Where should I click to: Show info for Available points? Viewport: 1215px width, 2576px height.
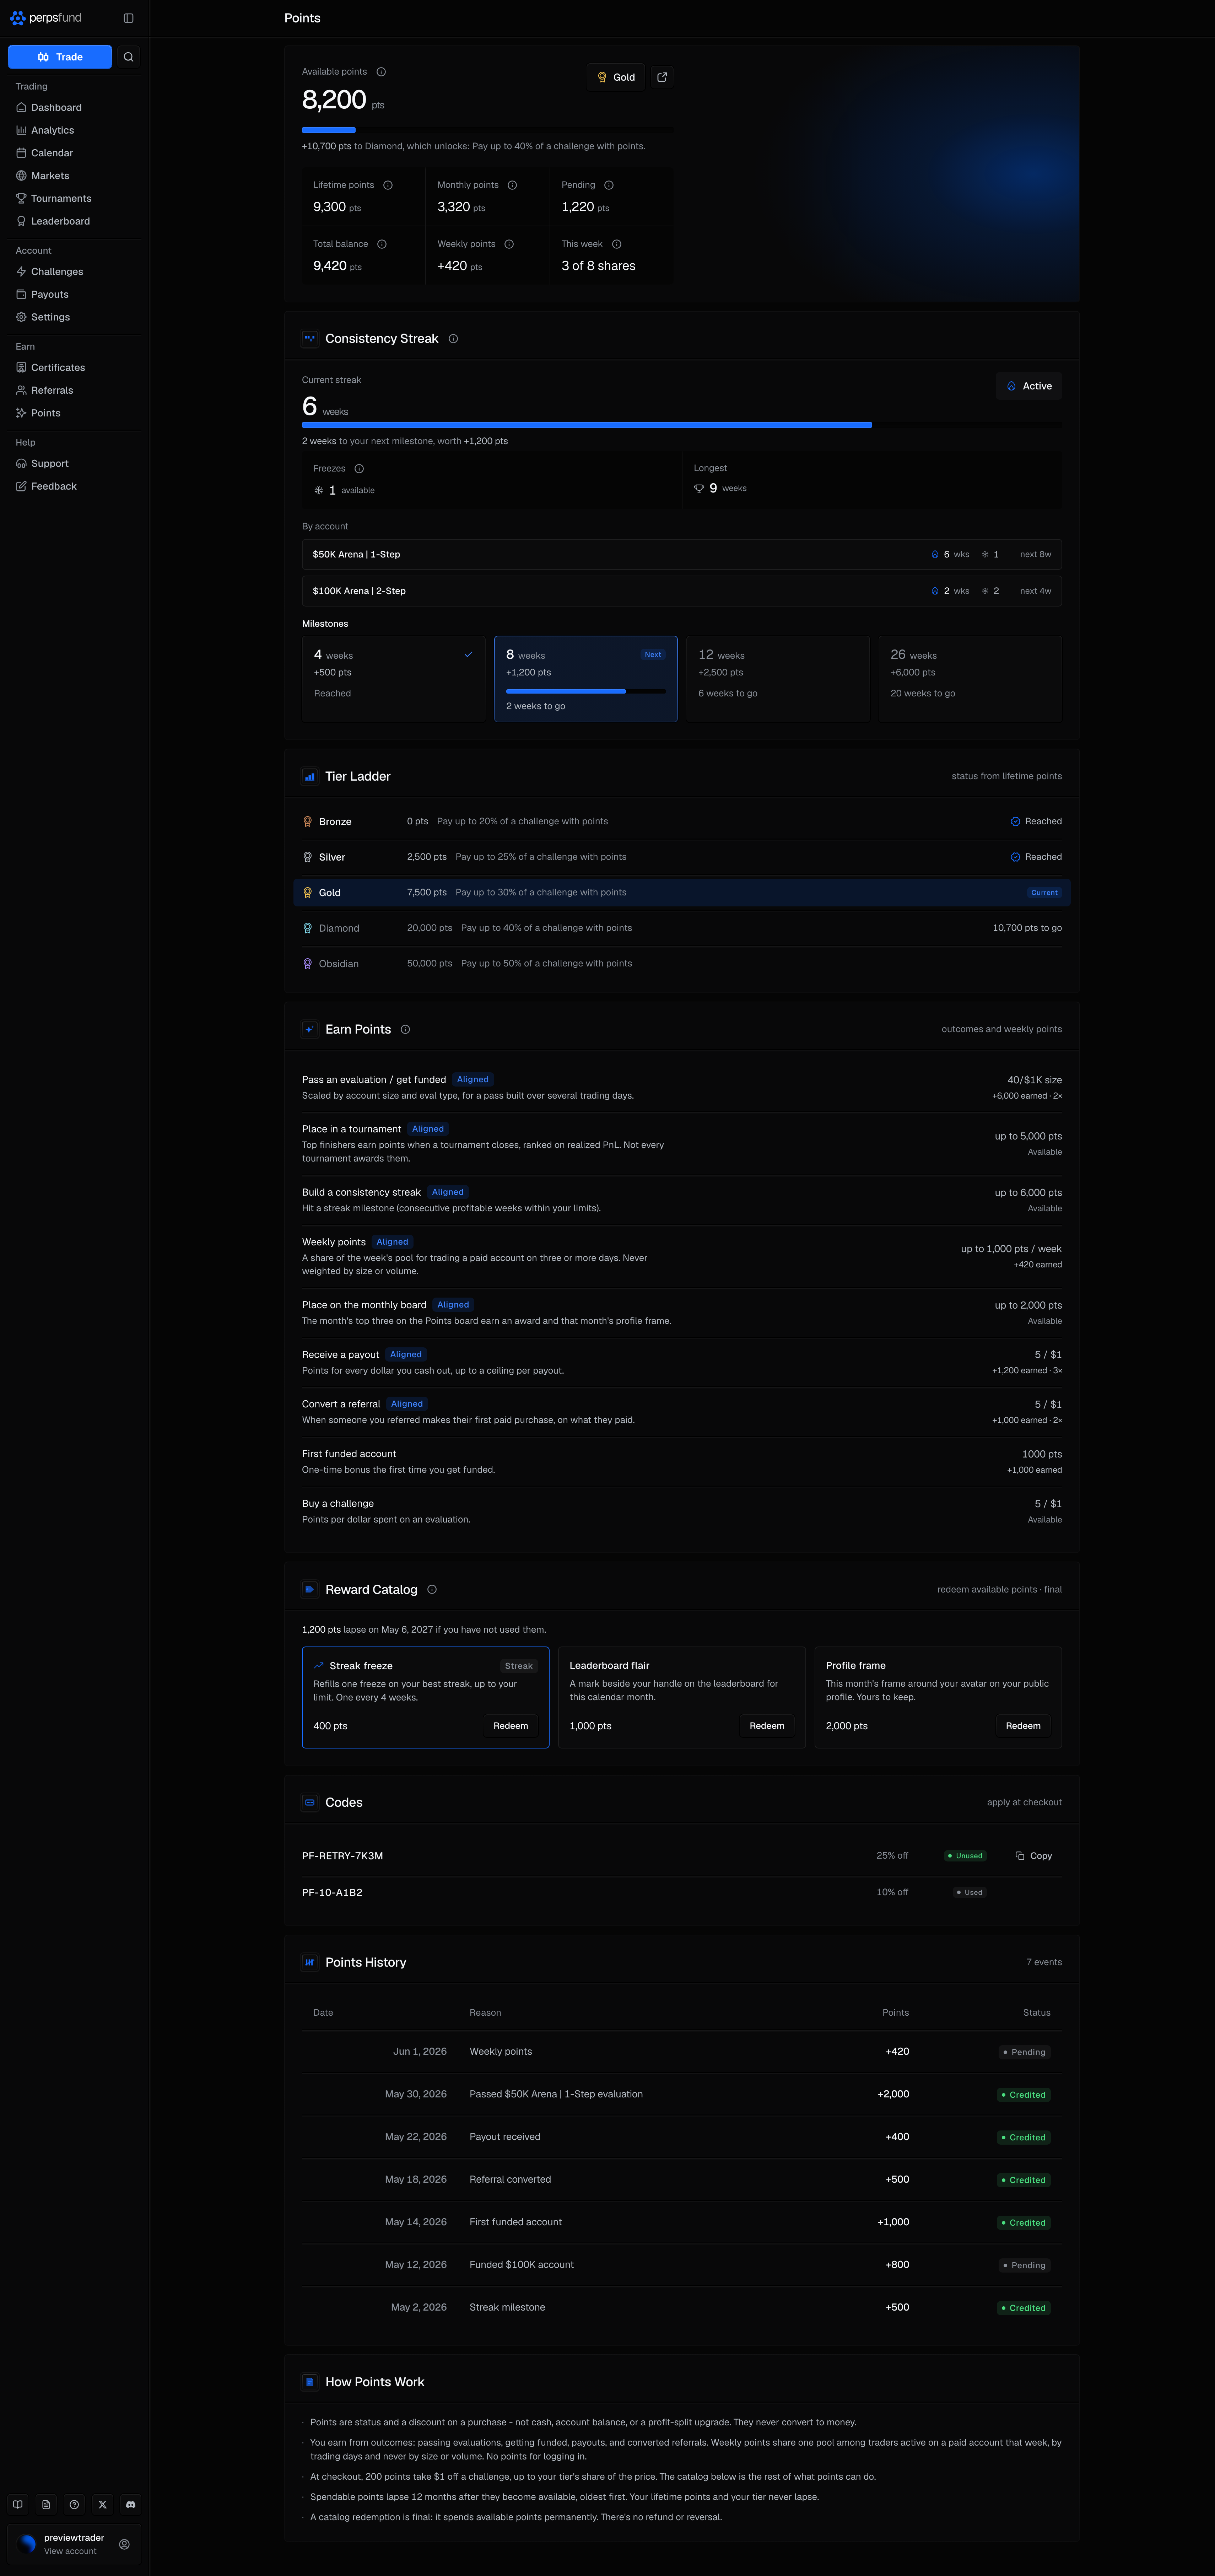[x=381, y=72]
